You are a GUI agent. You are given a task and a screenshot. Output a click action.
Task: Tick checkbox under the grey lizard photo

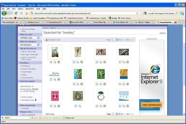[x=120, y=62]
